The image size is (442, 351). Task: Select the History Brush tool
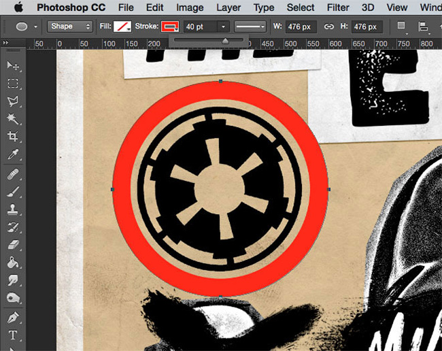13,227
